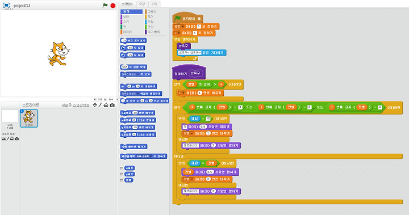Edit the 0.5 seconds value in first say block
The image size is (409, 215).
click(x=203, y=127)
